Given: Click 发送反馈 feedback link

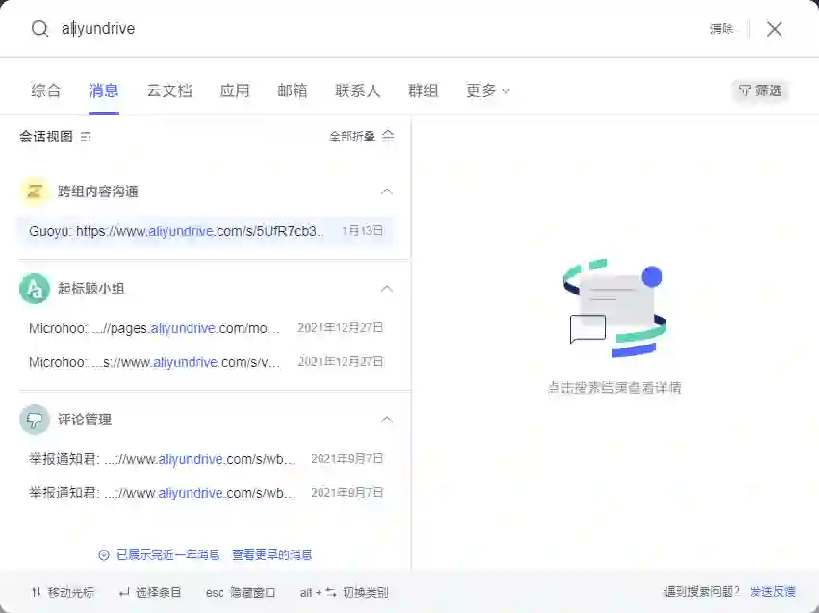Looking at the screenshot, I should click(x=773, y=592).
